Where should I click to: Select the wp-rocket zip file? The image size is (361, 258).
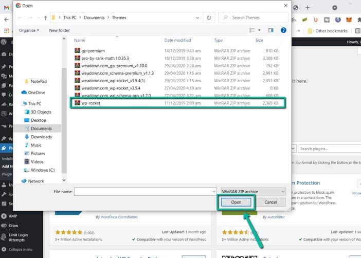pyautogui.click(x=177, y=103)
